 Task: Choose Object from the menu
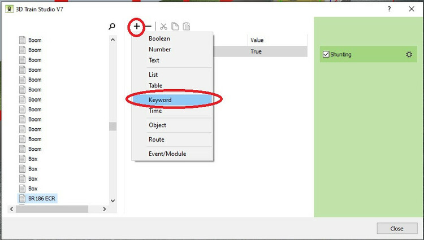pos(172,125)
